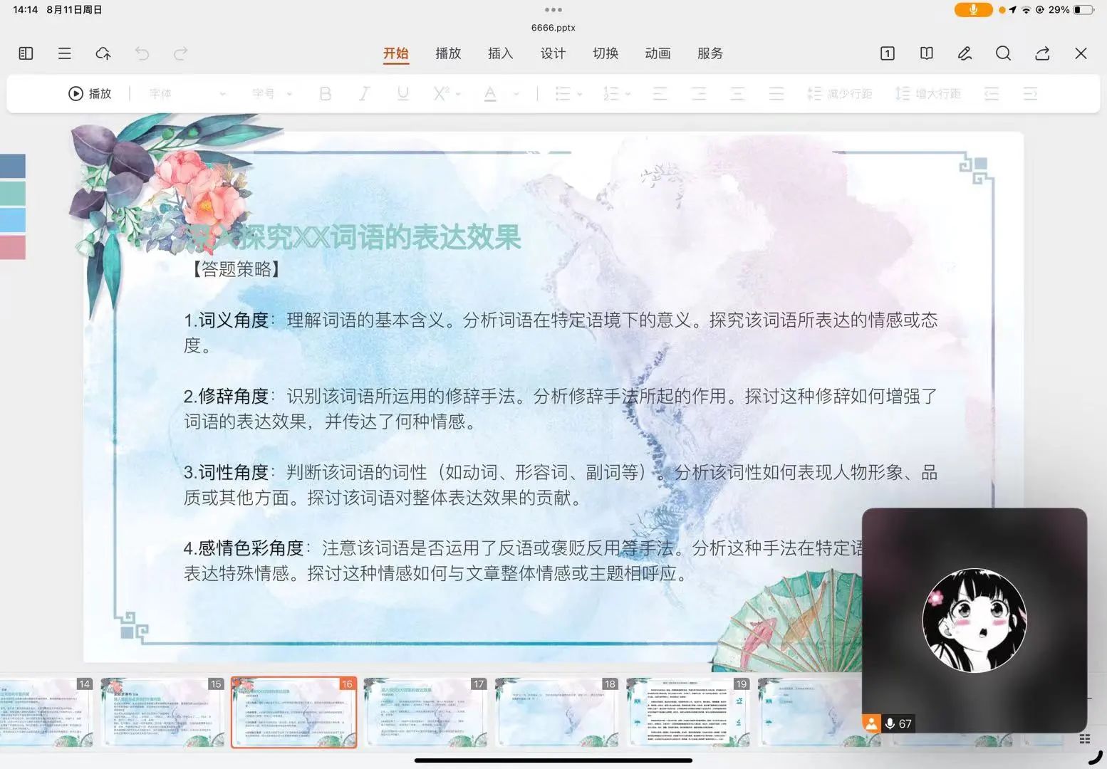
Task: Expand the 字号 font size dropdown
Action: pyautogui.click(x=272, y=94)
